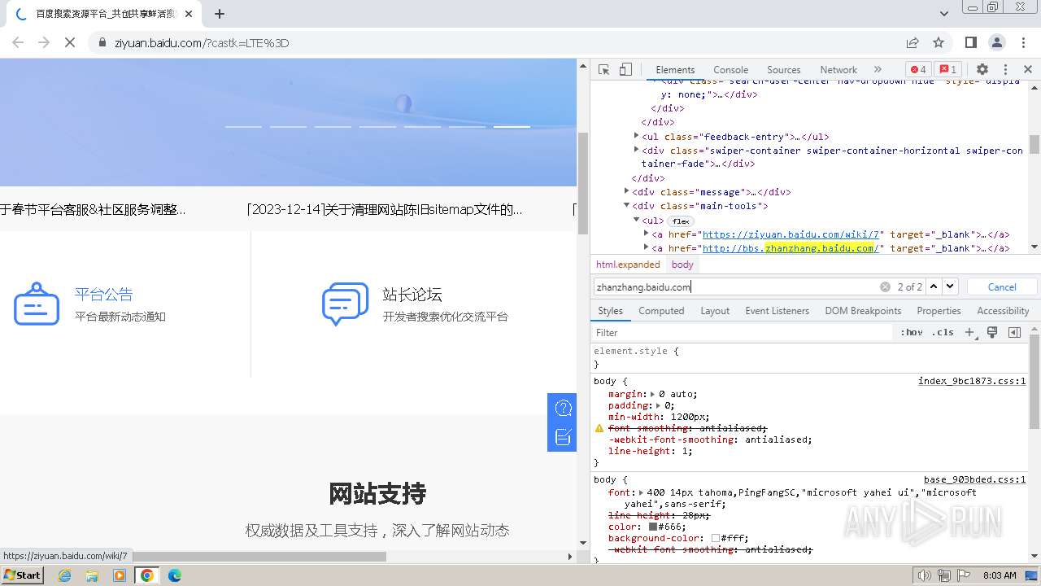Viewport: 1041px width, 586px height.
Task: Expand the message div node
Action: [627, 191]
